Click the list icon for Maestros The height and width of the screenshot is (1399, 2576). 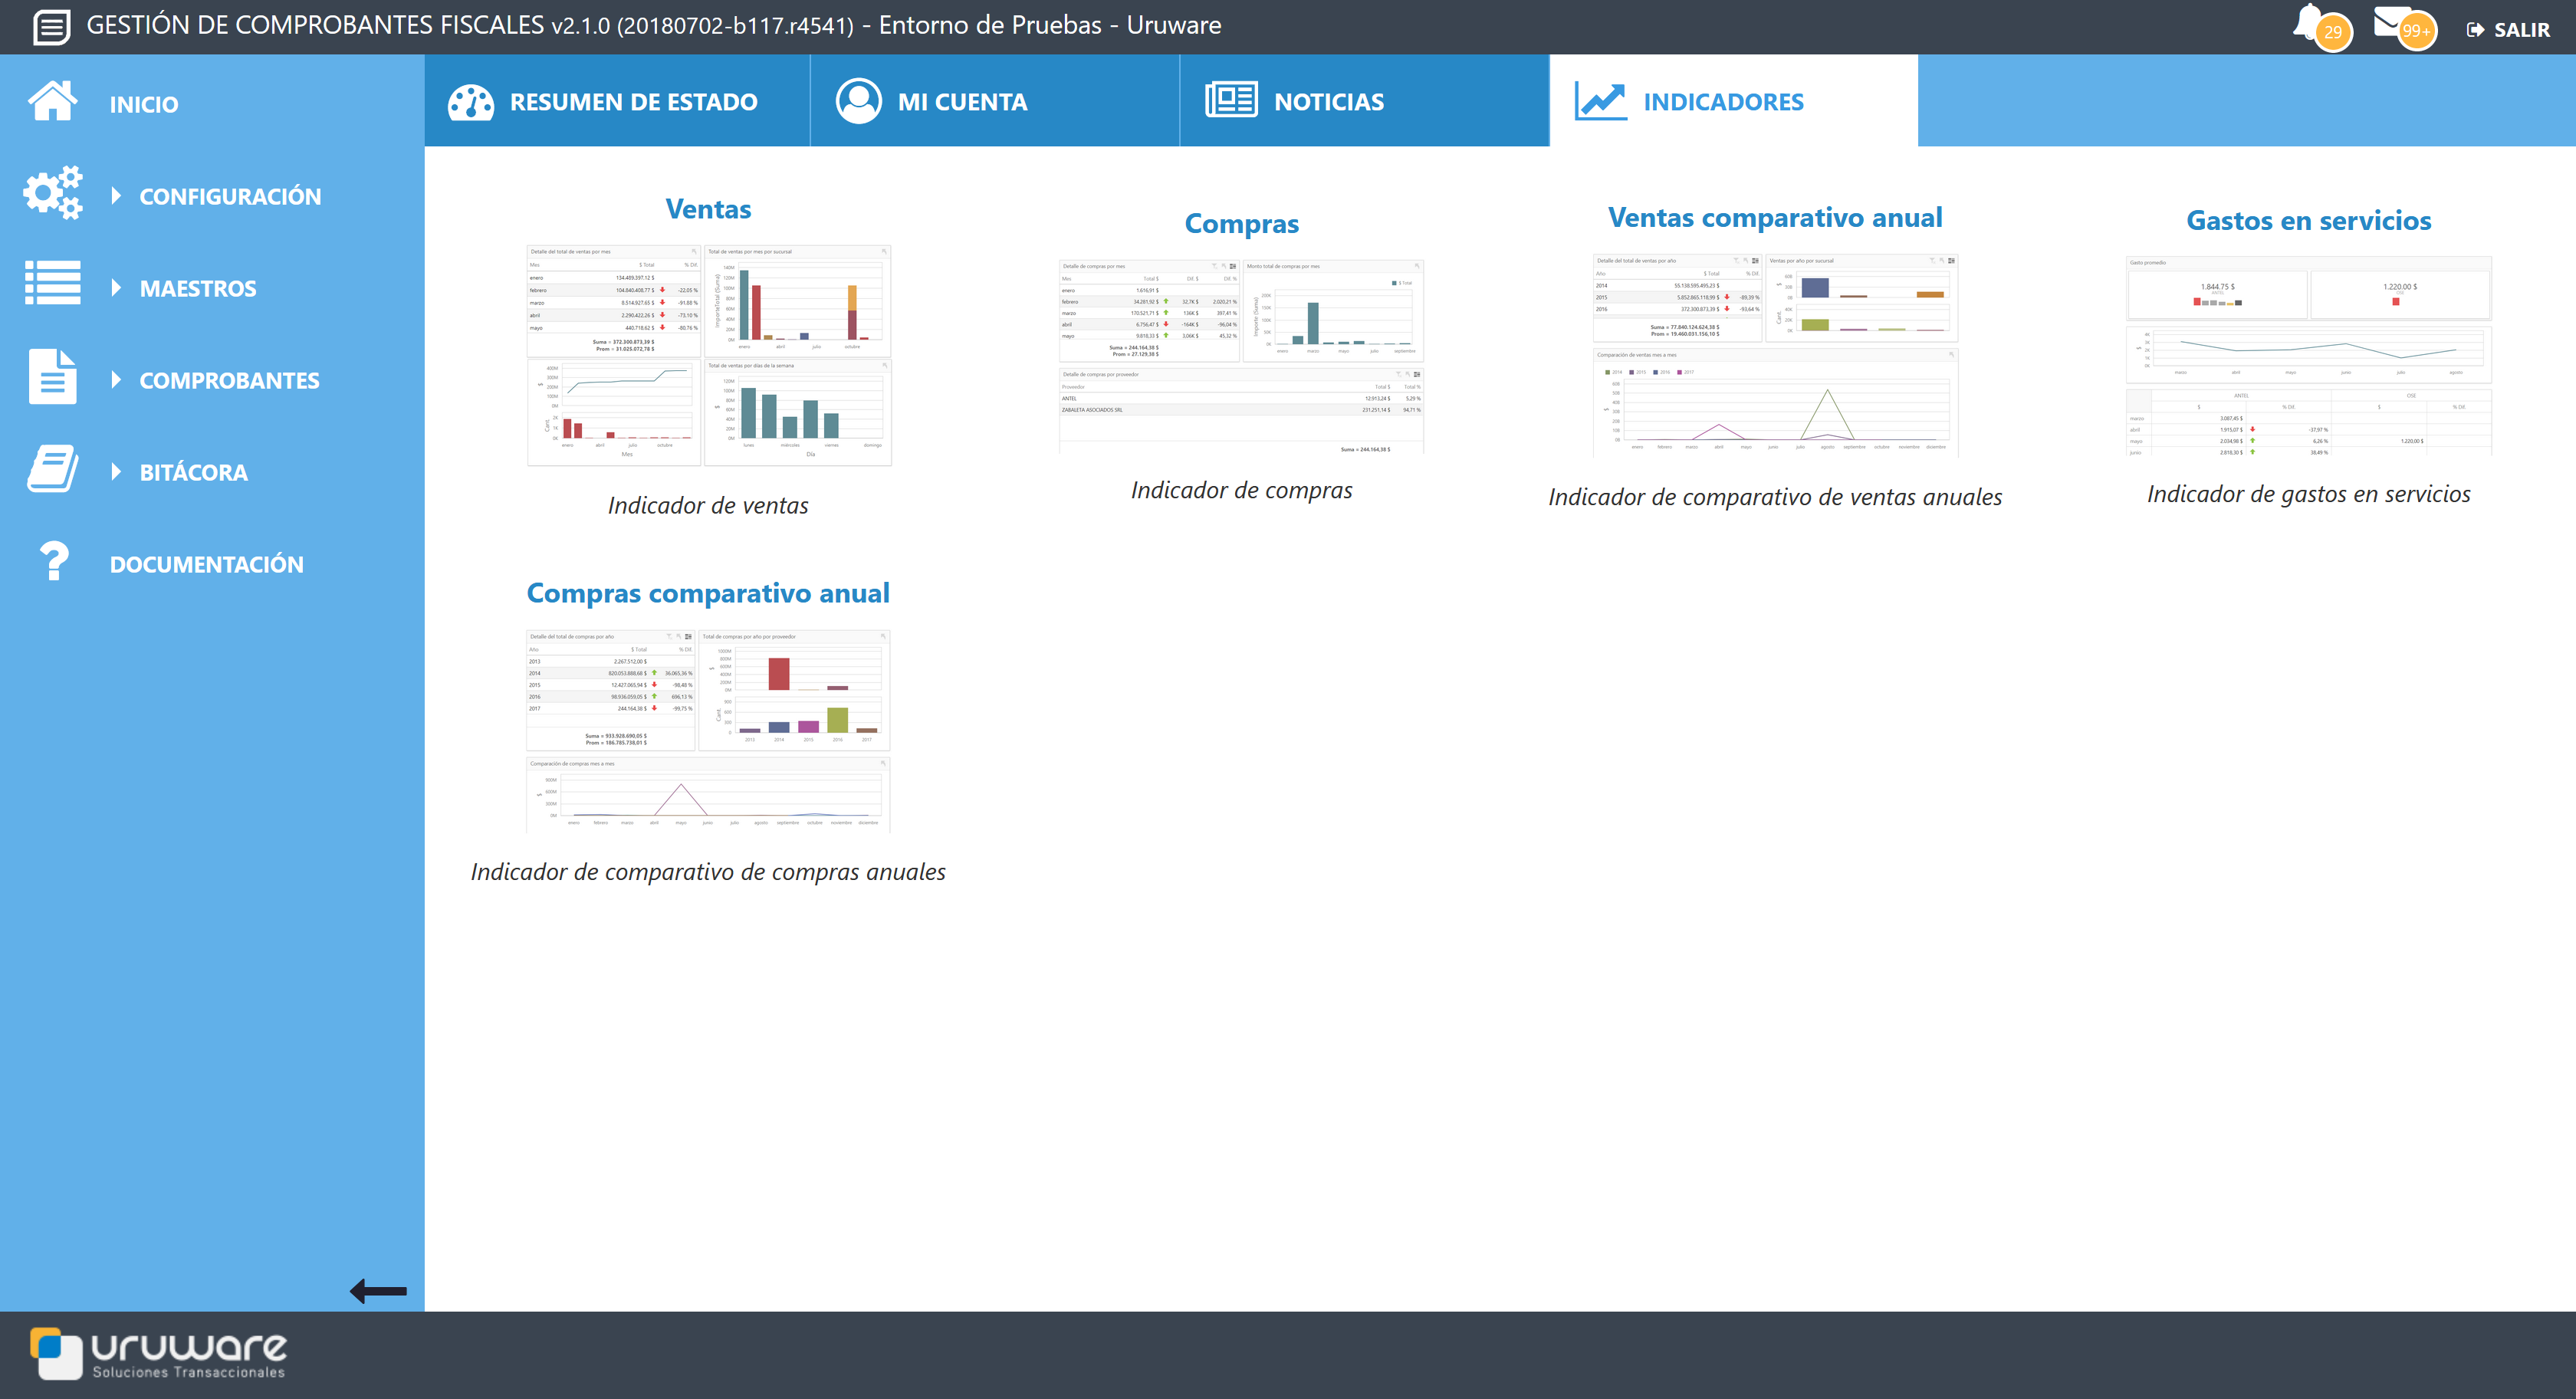52,284
